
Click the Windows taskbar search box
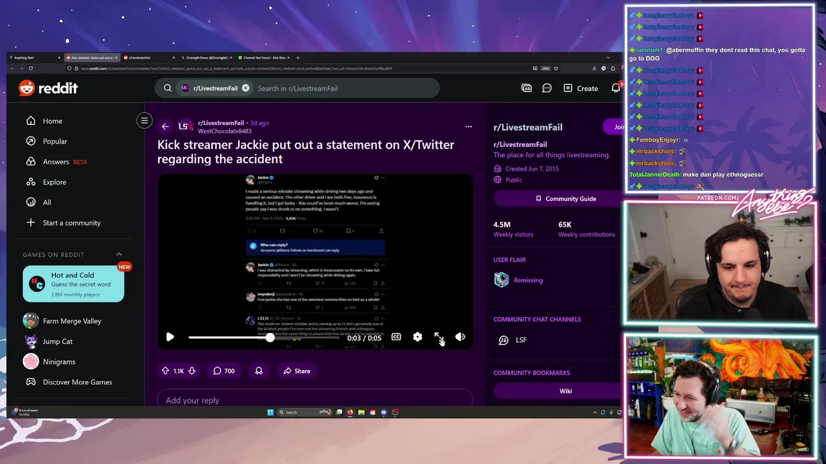tap(305, 412)
